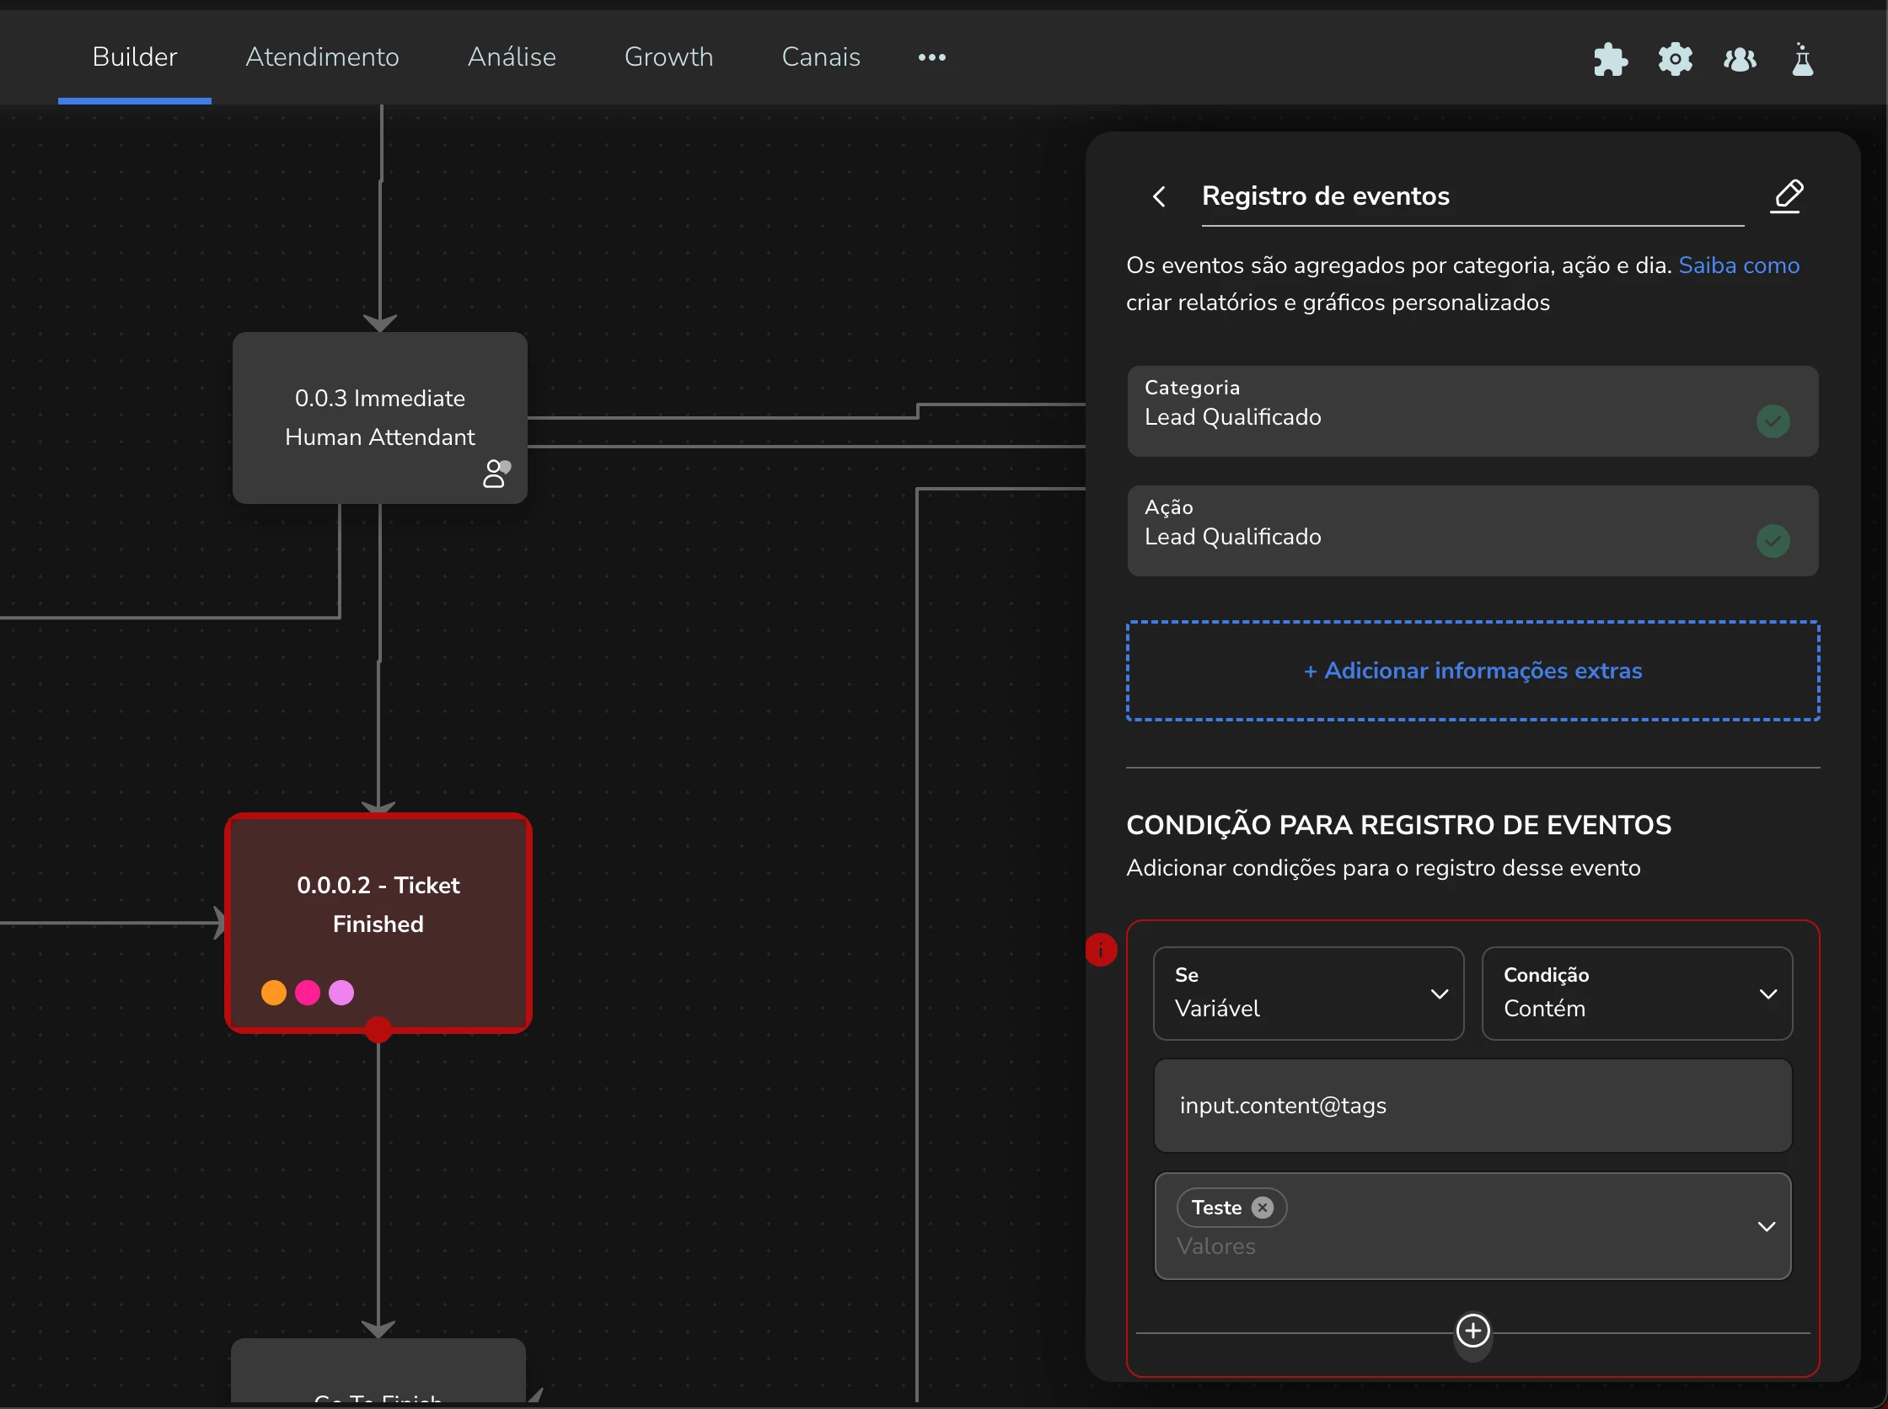Switch to the Atendimento tab
Viewport: 1888px width, 1409px height.
pos(322,56)
